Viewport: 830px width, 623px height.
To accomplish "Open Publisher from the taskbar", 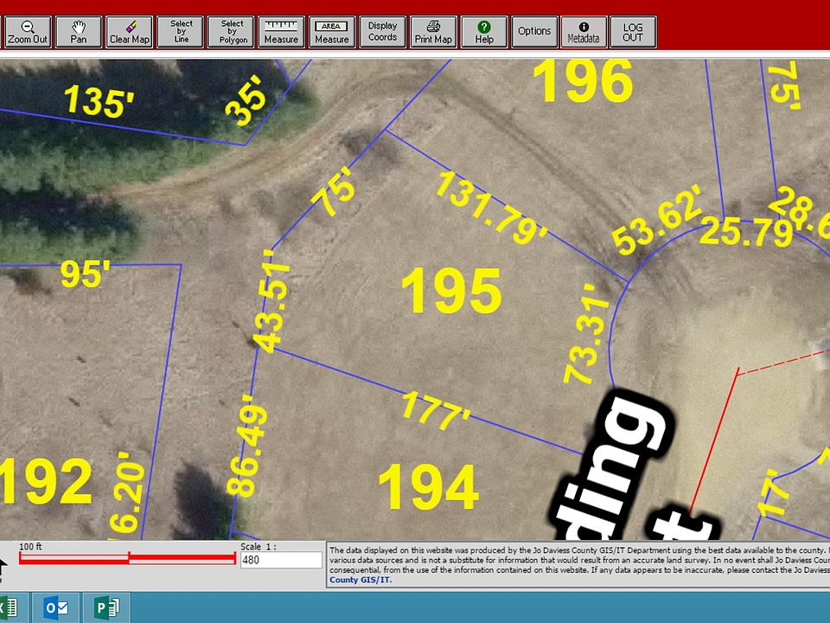I will tap(107, 607).
